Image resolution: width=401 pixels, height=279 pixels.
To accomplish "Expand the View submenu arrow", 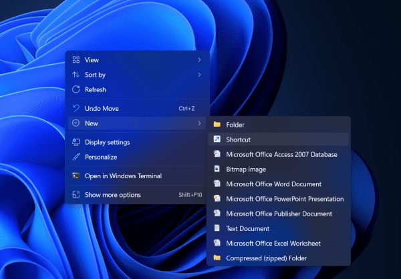I will [x=199, y=60].
